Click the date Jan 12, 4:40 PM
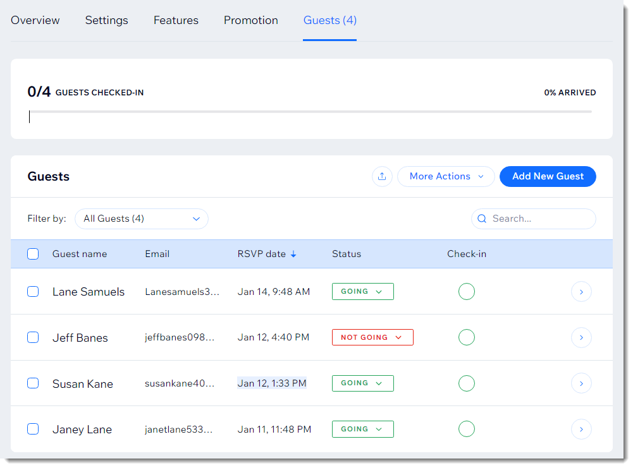633x468 pixels. [x=273, y=337]
